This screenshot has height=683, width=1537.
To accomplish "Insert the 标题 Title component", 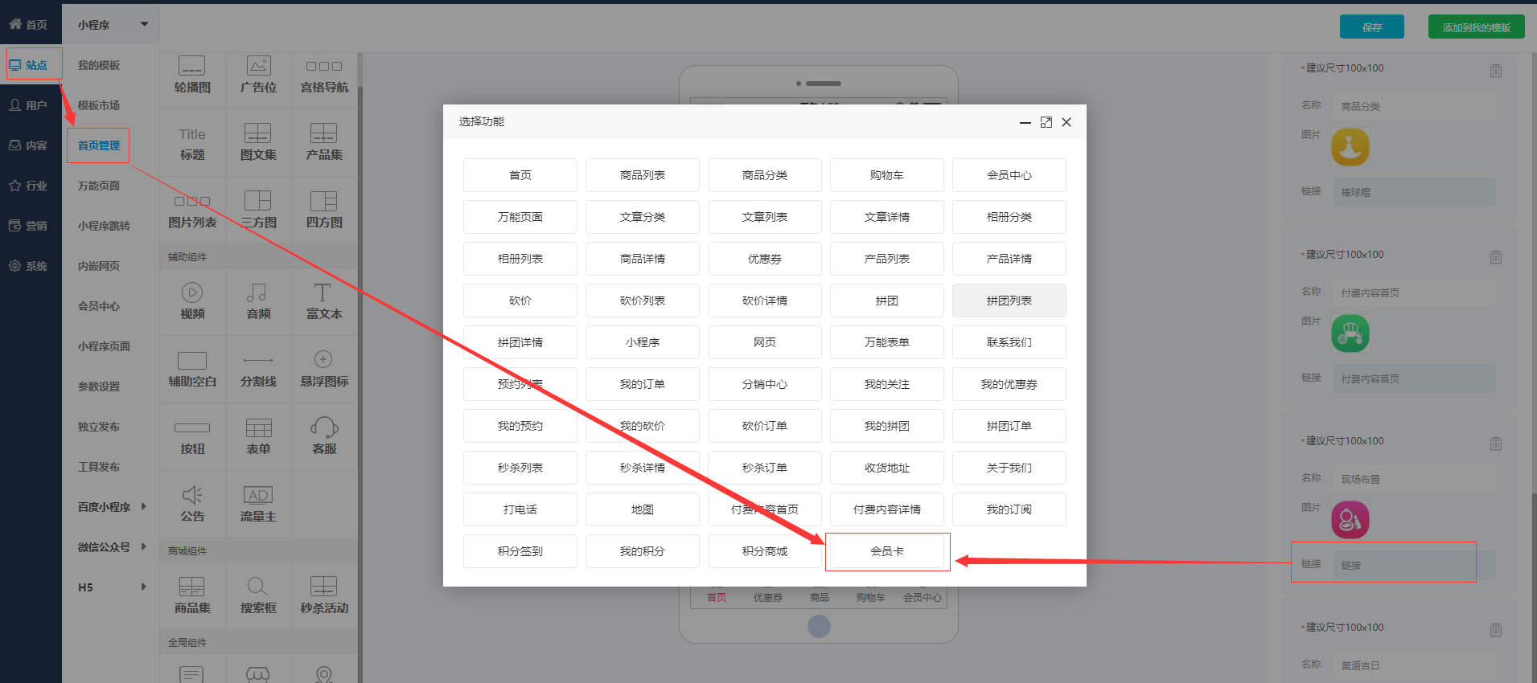I will 192,144.
